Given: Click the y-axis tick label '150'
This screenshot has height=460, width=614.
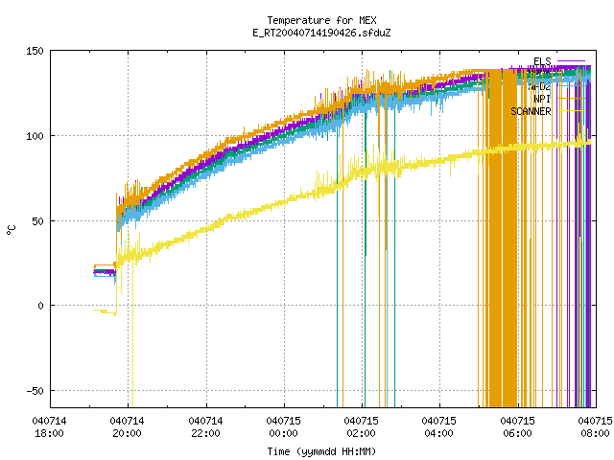Looking at the screenshot, I should click(35, 51).
